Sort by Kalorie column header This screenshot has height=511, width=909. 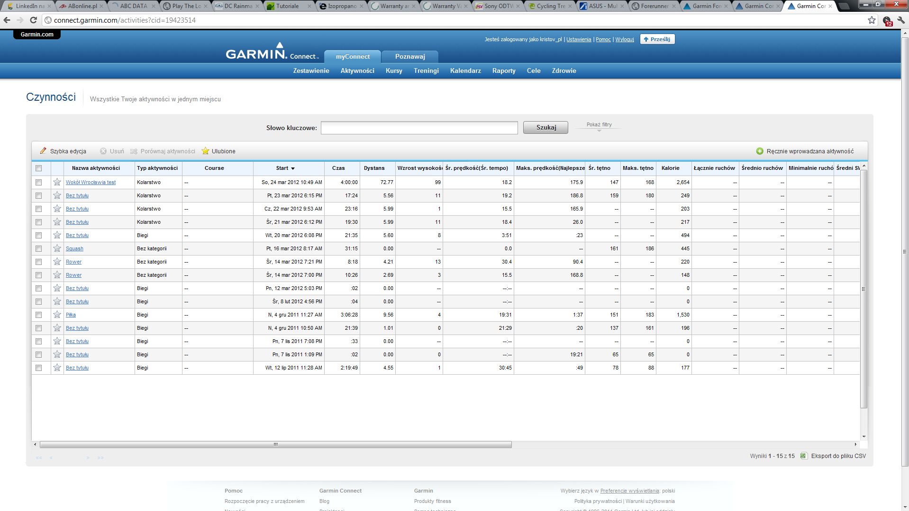point(673,168)
